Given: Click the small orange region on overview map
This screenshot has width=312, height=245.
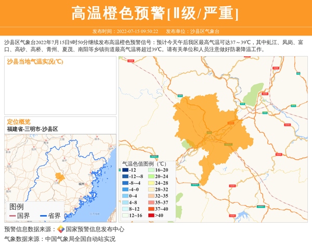Looking at the screenshot, I should pos(60,177).
